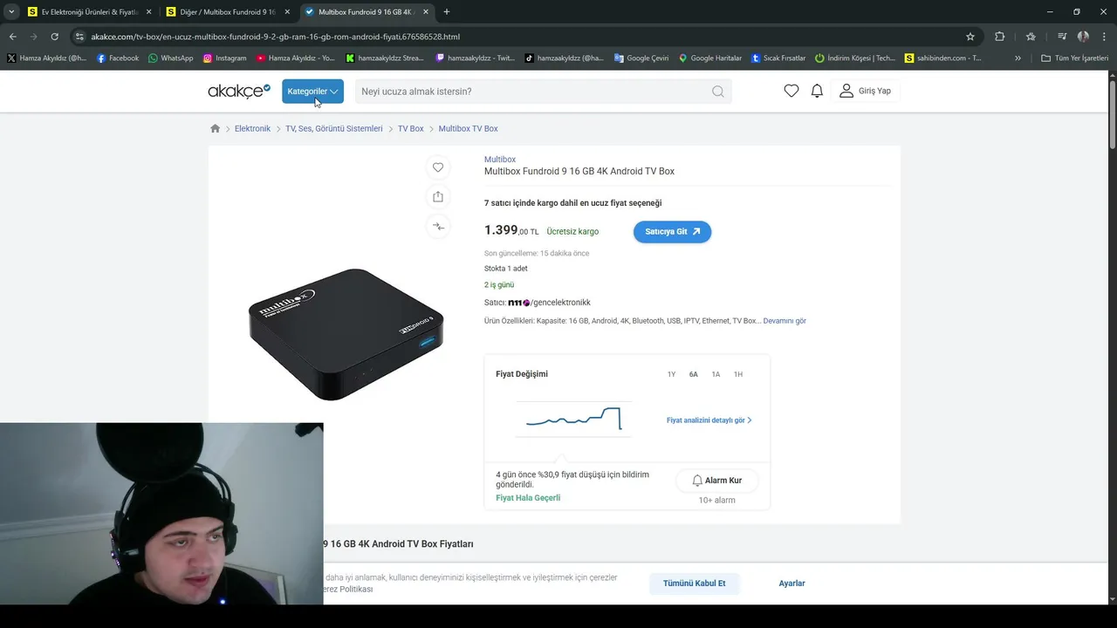
Task: Click the '1.399,00 TL' price text
Action: pyautogui.click(x=511, y=231)
